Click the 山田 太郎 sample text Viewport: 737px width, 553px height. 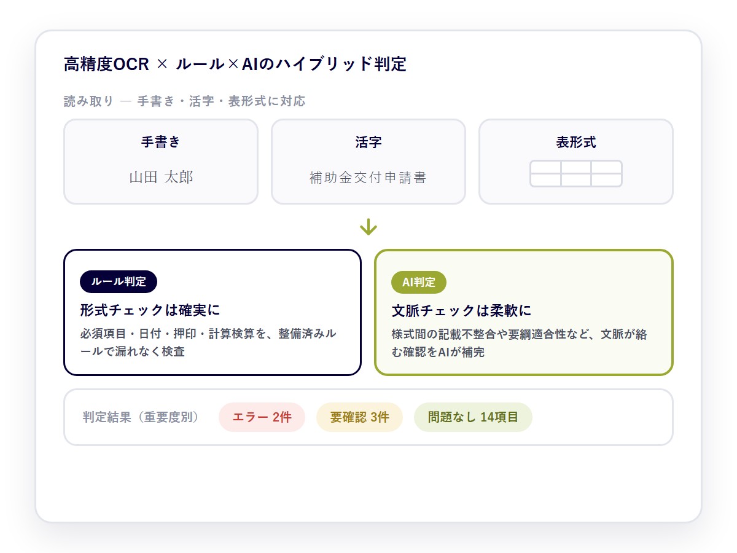[x=161, y=178]
